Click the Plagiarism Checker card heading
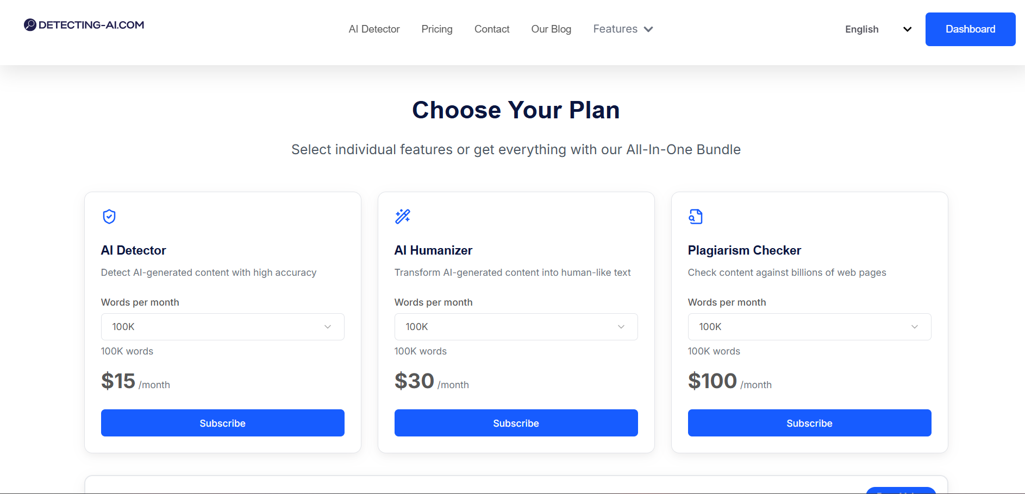 (744, 250)
